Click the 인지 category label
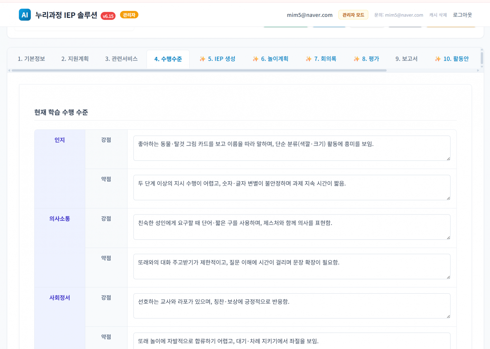 coord(60,140)
